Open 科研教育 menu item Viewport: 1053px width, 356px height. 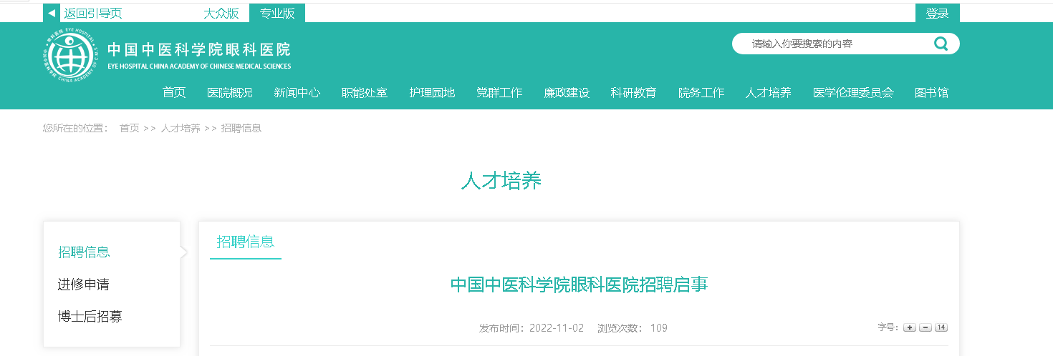click(634, 93)
